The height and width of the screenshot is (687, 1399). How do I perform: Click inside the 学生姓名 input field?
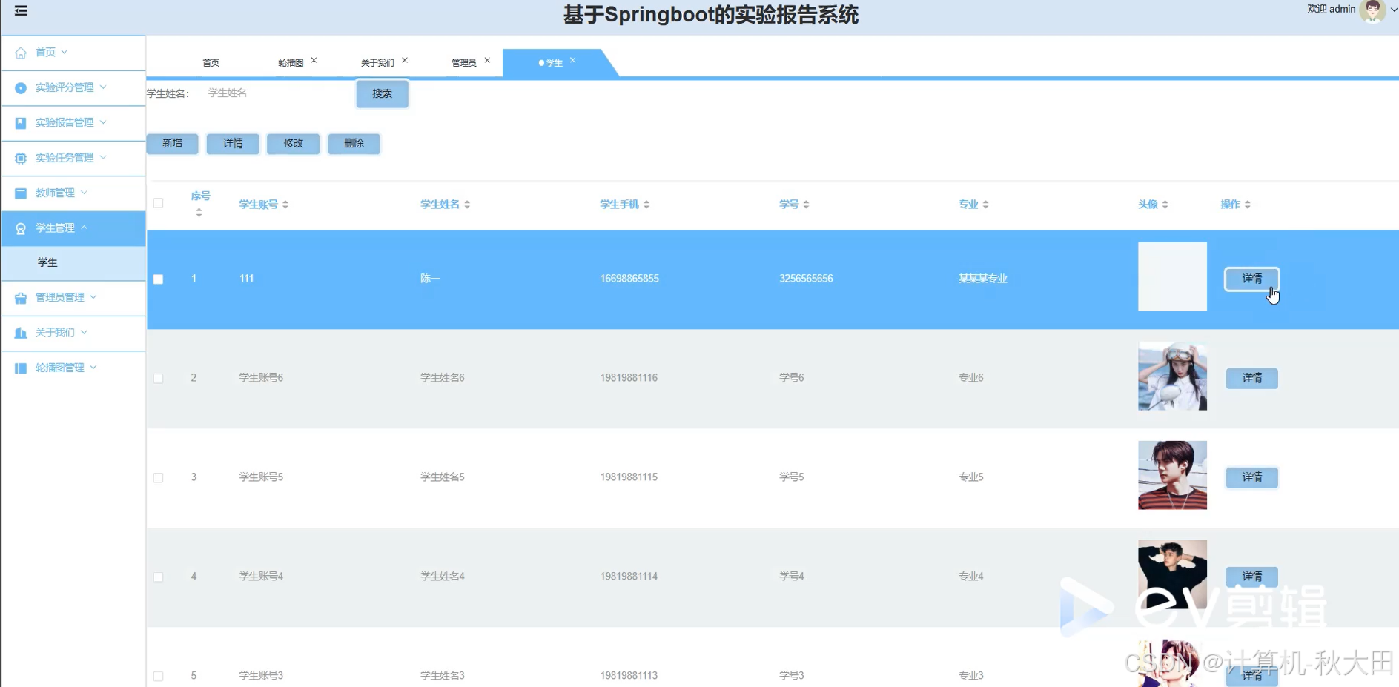pos(267,93)
